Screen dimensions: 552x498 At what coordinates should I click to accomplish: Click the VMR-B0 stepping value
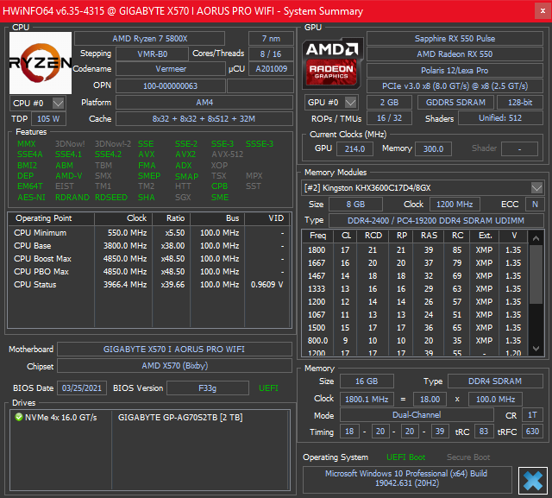pos(152,54)
